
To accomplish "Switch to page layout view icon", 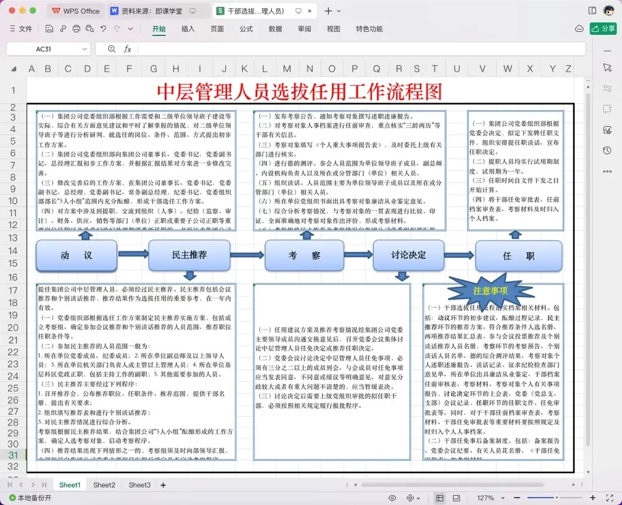I will point(456,498).
